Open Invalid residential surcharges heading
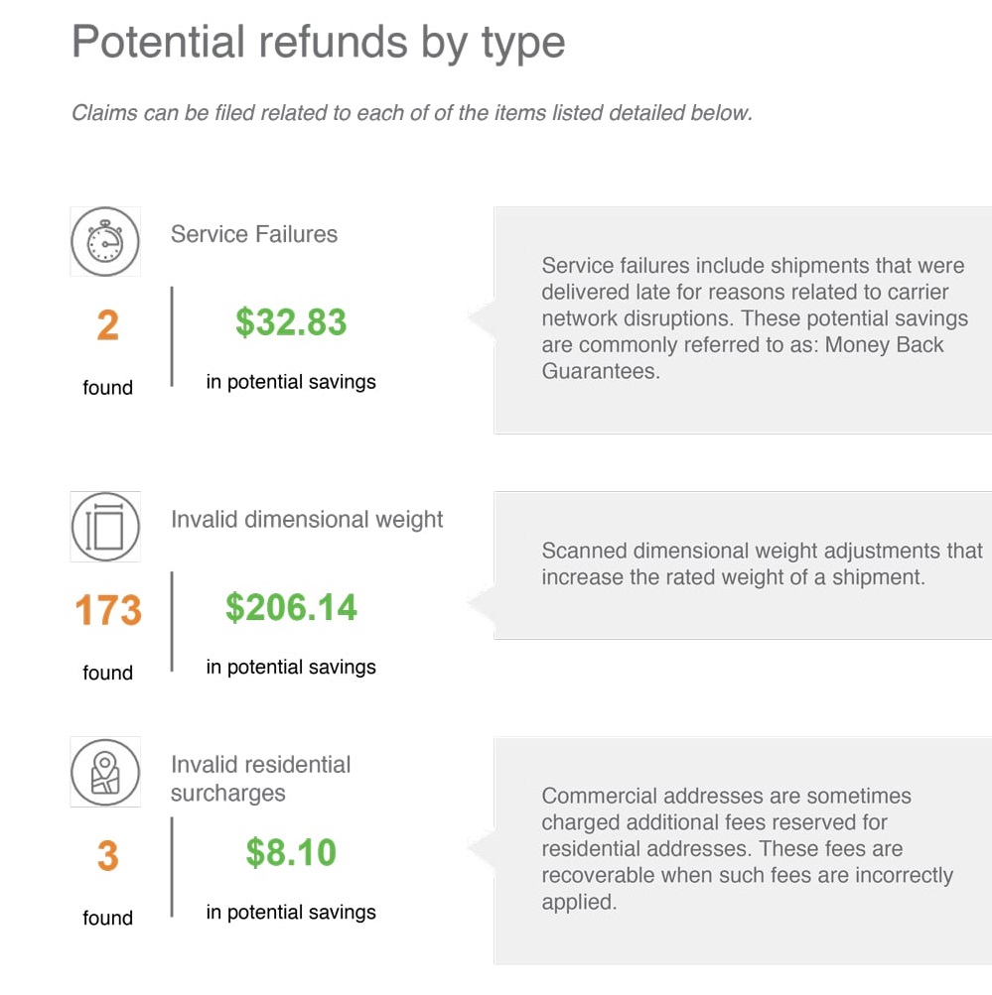The image size is (992, 995). (260, 779)
